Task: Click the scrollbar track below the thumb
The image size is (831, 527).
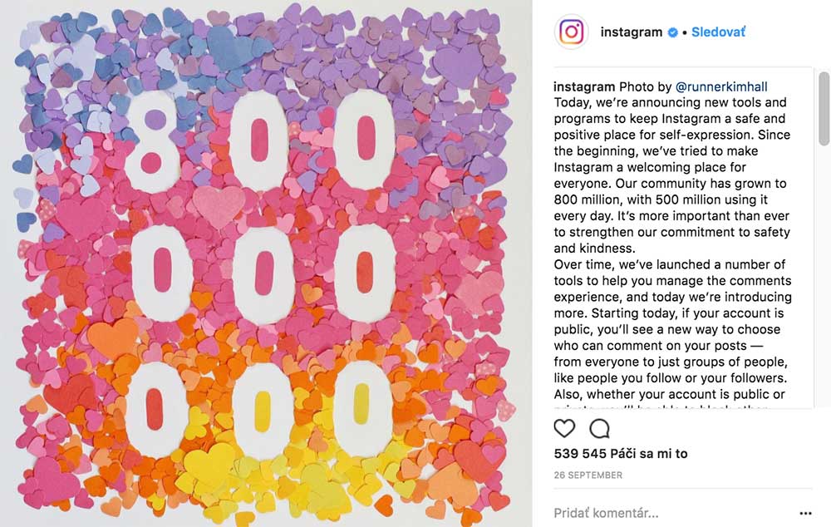Action: 823,276
